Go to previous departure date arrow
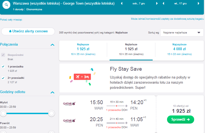The width and height of the screenshot is (205, 133). coord(121,4)
